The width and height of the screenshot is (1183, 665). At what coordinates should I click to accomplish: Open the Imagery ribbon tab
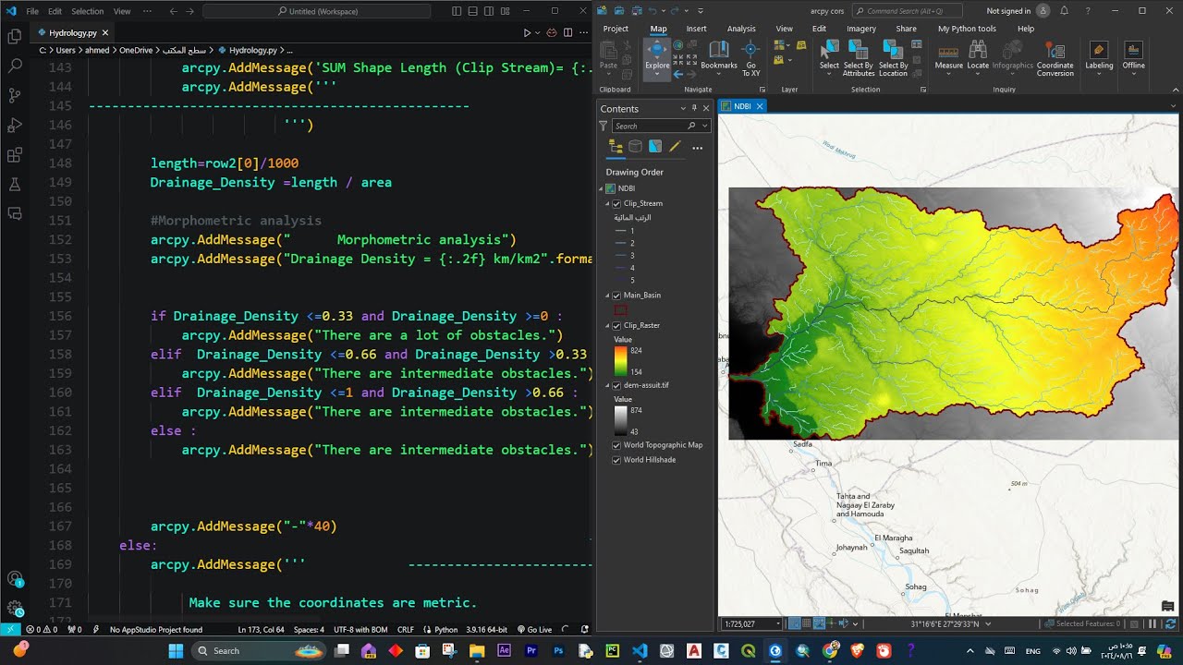860,29
